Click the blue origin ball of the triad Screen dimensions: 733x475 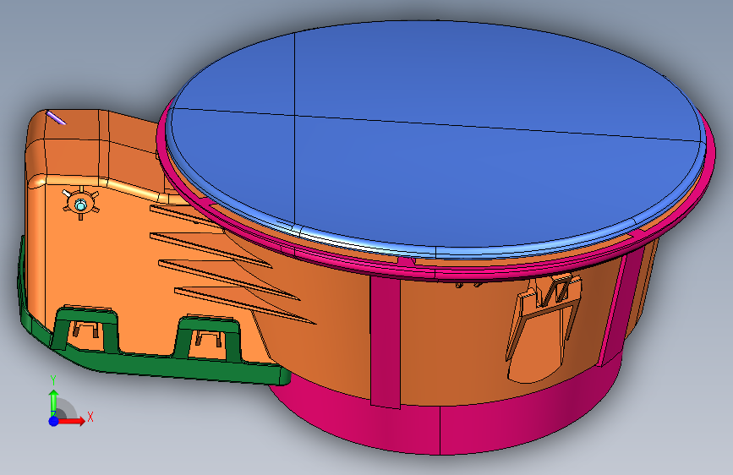click(54, 421)
